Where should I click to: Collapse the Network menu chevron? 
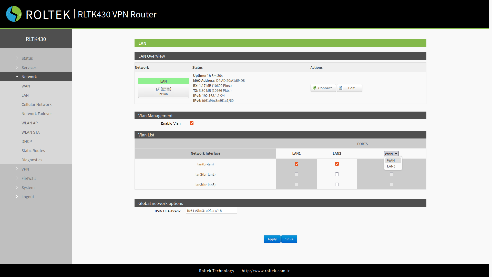[17, 76]
